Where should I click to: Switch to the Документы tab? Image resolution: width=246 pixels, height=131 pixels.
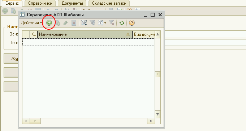pyautogui.click(x=72, y=3)
